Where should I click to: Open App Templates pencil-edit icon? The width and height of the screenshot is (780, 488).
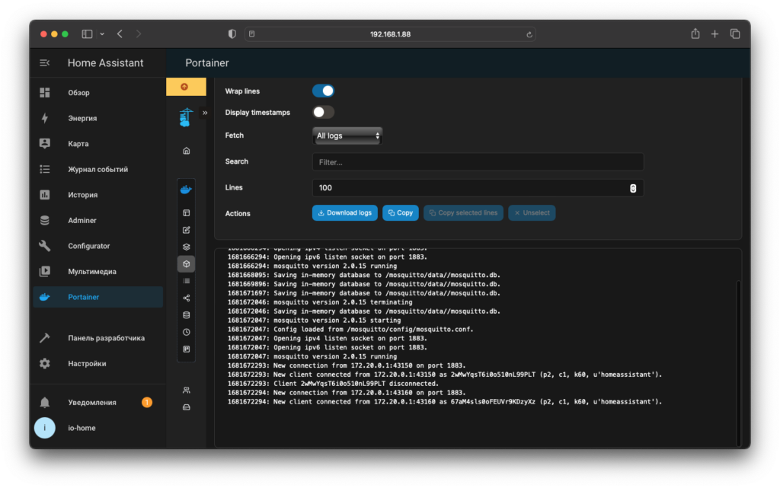pos(187,230)
